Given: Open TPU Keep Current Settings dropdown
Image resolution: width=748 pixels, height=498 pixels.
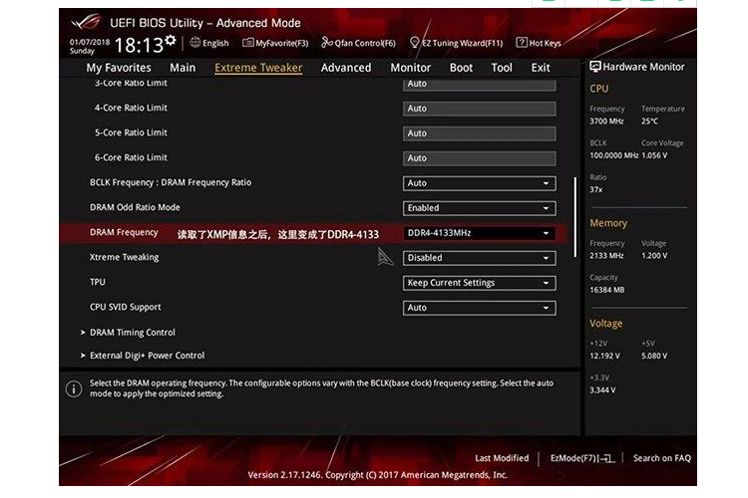Looking at the screenshot, I should click(479, 283).
